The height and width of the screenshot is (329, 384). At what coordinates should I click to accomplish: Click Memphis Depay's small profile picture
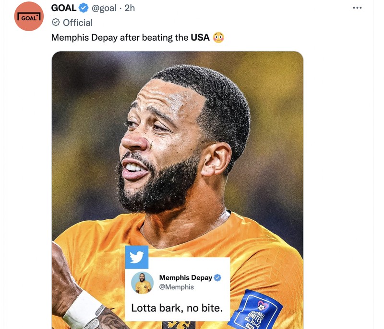[x=143, y=283]
